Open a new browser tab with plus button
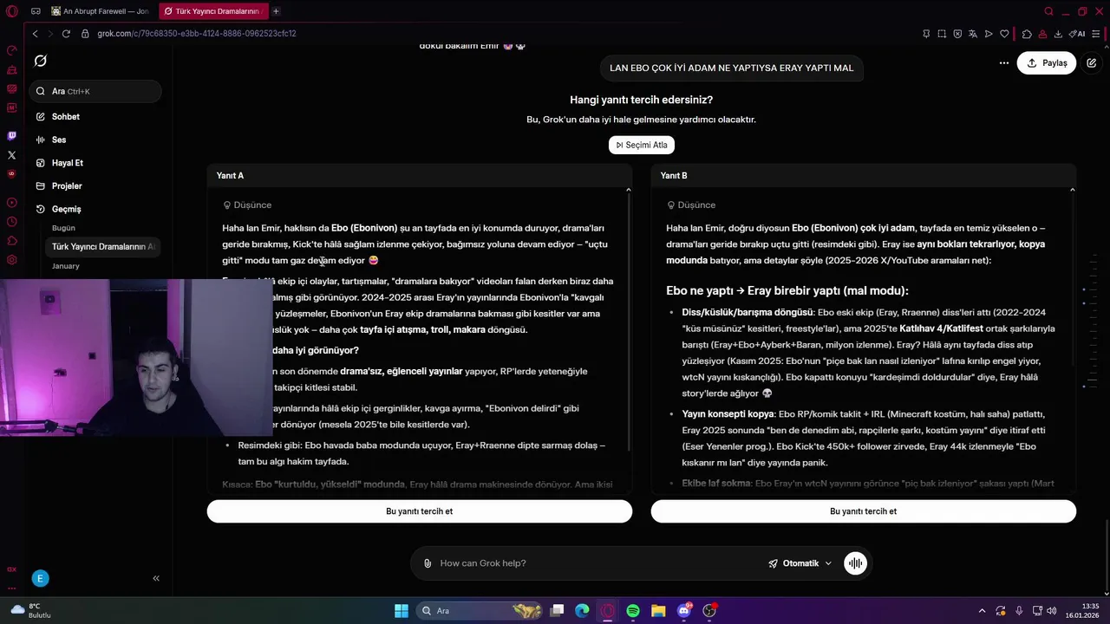Screen dimensions: 1110x624 pyautogui.click(x=276, y=11)
